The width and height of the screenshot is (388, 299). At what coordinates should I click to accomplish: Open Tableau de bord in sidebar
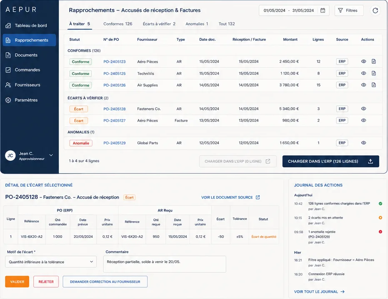click(x=30, y=25)
